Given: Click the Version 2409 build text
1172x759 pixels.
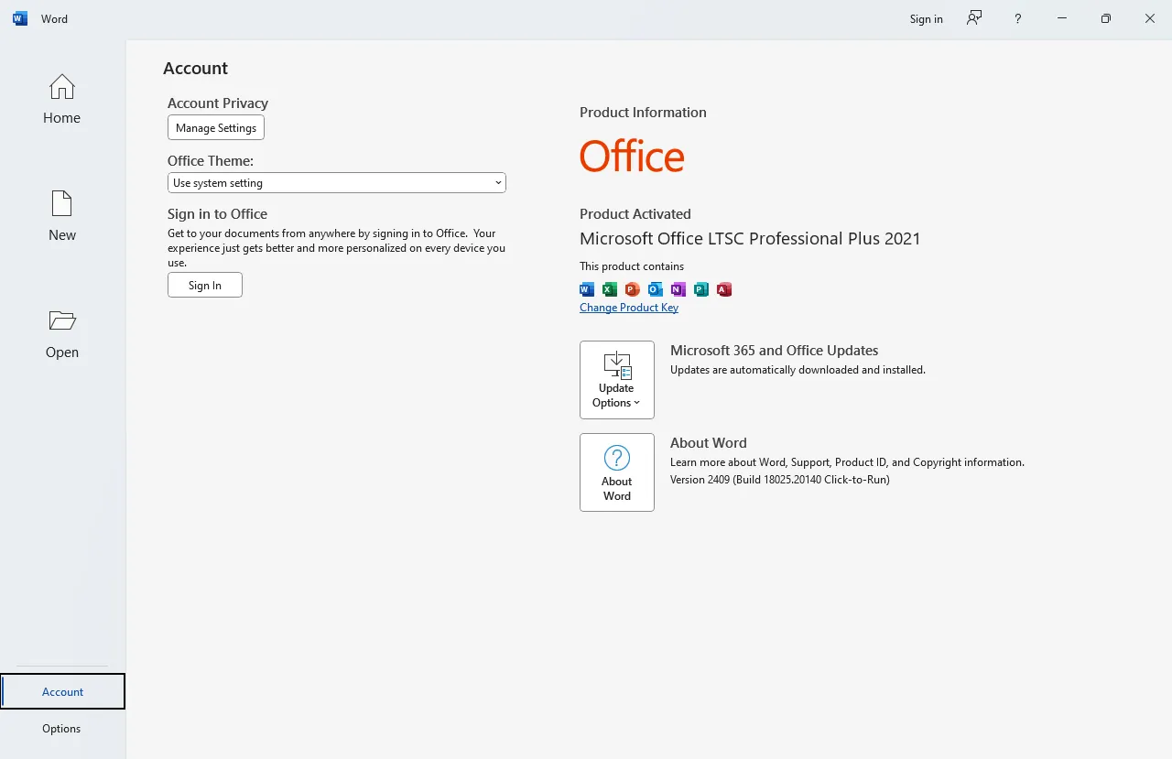Looking at the screenshot, I should [780, 479].
